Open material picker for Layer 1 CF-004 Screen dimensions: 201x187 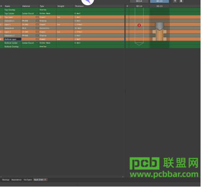point(37,25)
